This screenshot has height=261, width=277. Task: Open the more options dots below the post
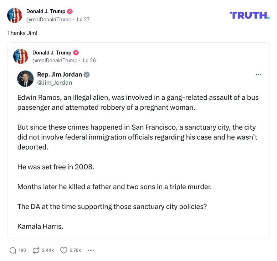[91, 250]
